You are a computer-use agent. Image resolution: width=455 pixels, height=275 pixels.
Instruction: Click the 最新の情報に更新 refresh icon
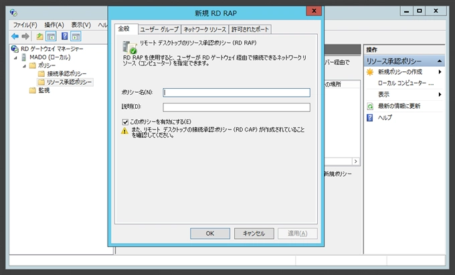tap(370, 106)
